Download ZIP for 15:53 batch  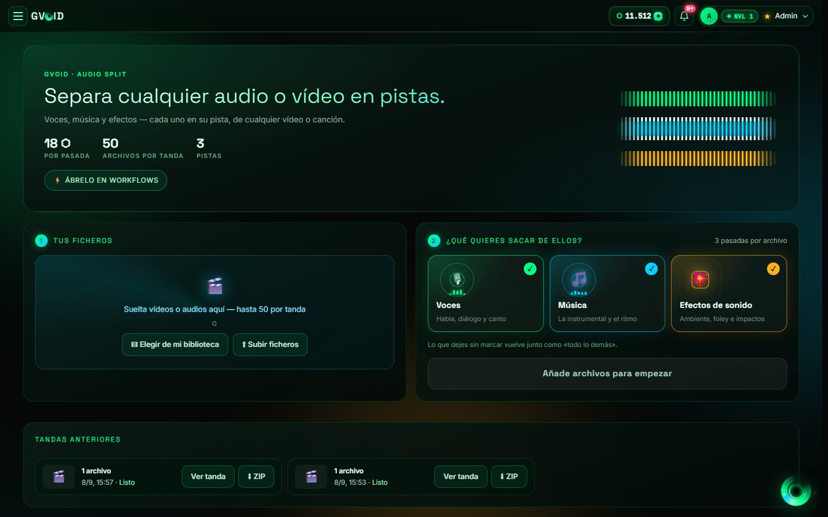tap(509, 477)
